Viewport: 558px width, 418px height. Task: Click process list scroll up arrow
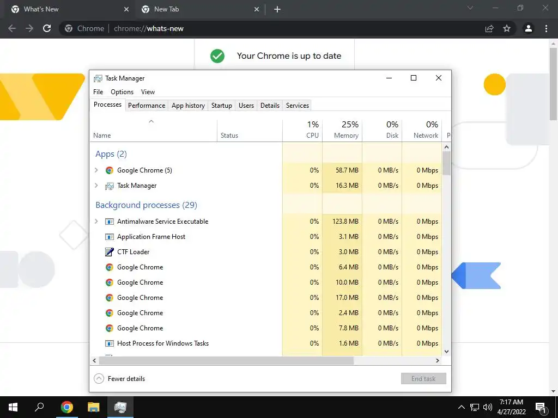[x=447, y=147]
